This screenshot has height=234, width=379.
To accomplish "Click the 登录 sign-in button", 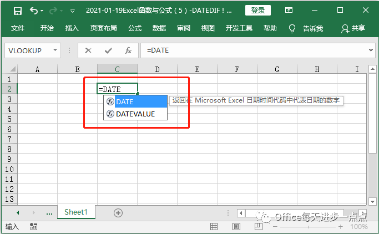I will [x=257, y=11].
